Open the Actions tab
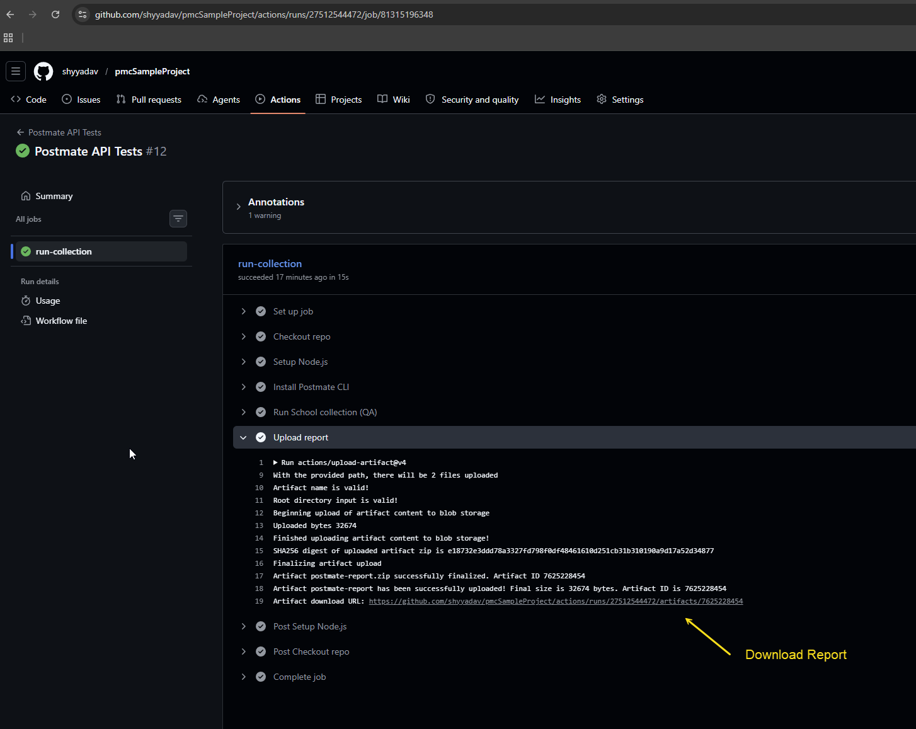The width and height of the screenshot is (916, 729). click(278, 100)
